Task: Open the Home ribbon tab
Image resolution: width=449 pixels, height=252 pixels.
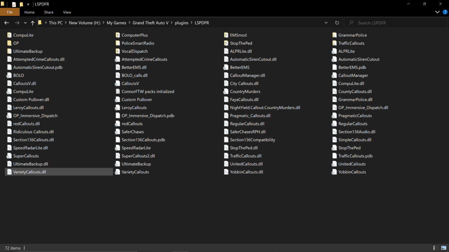Action: click(29, 12)
